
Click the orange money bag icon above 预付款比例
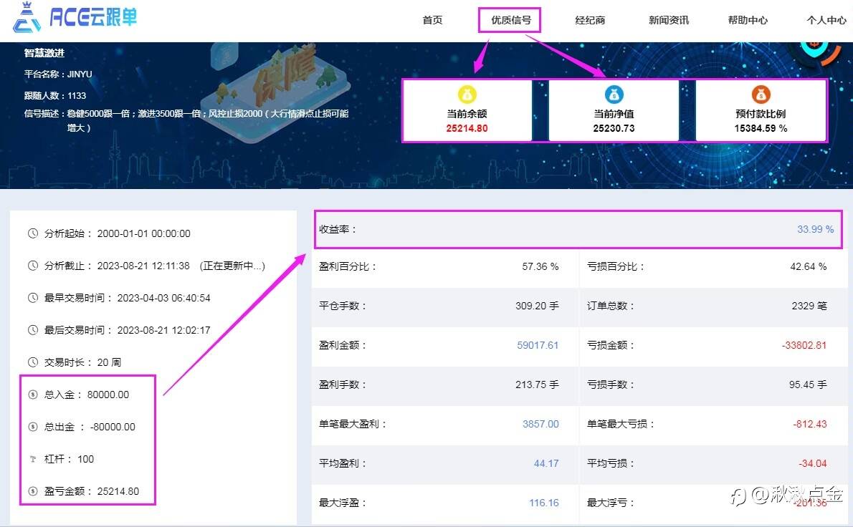[x=761, y=95]
